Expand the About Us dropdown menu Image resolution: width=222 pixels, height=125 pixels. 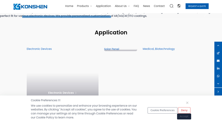point(122,6)
